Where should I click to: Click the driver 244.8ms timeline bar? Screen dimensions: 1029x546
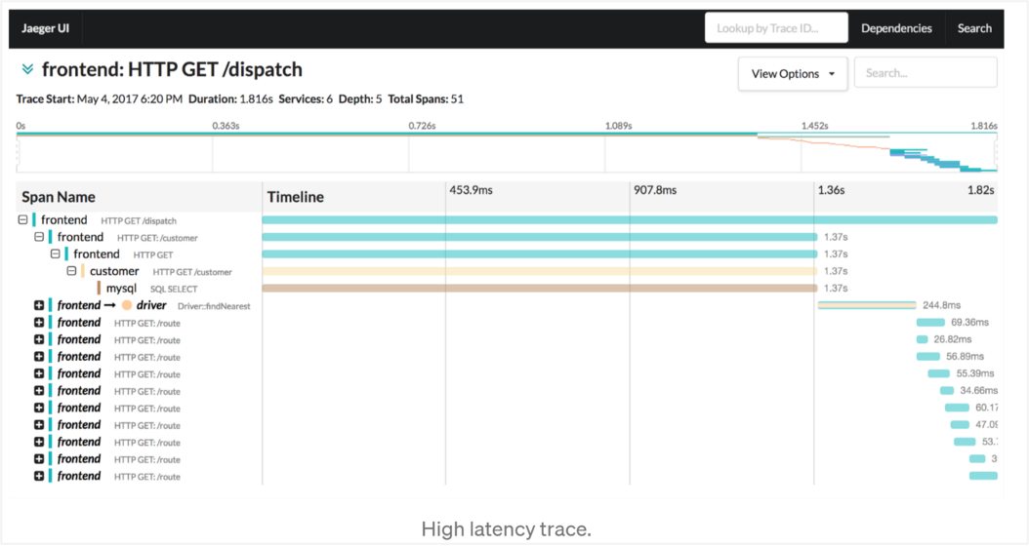click(x=867, y=305)
